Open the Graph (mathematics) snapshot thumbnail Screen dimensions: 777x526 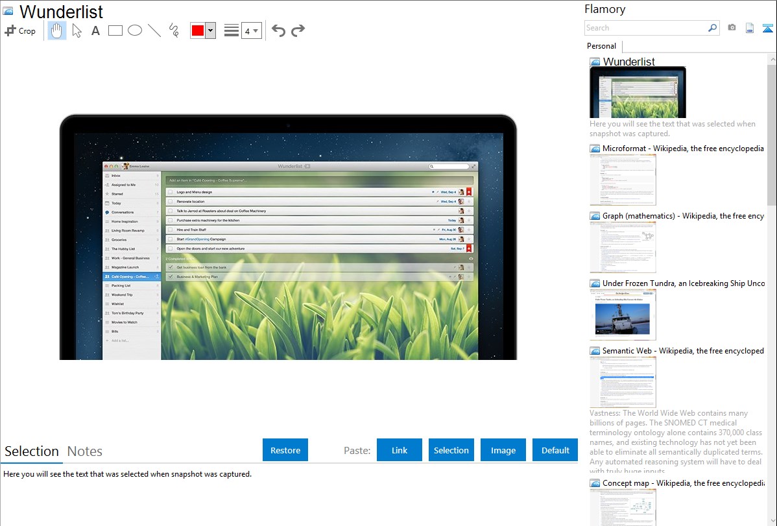point(623,247)
